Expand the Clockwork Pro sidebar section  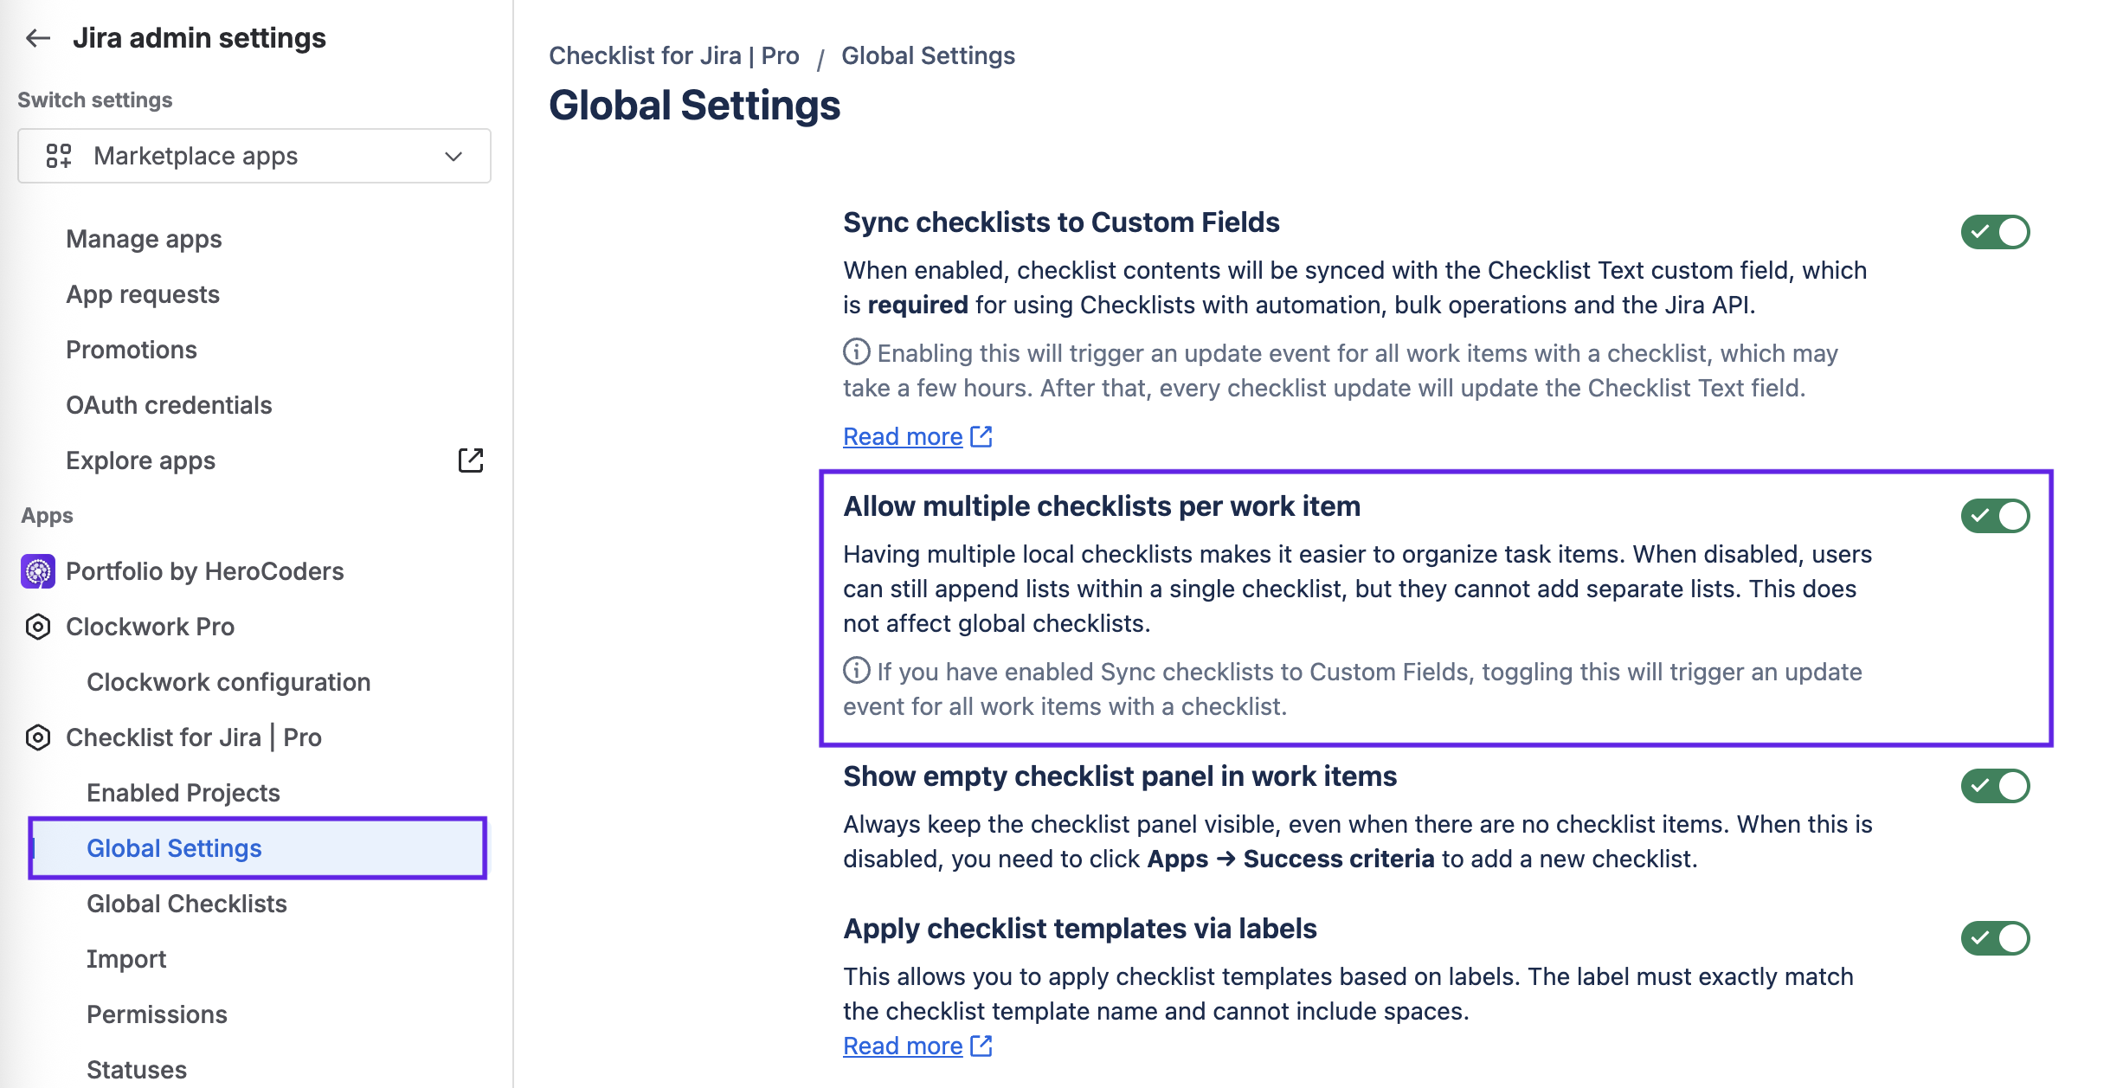[x=150, y=627]
